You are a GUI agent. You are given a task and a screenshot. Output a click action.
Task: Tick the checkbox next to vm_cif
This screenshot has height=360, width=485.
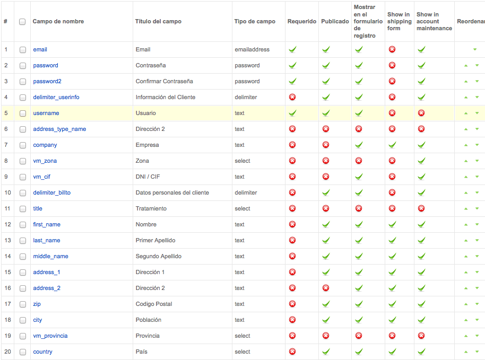coord(23,177)
